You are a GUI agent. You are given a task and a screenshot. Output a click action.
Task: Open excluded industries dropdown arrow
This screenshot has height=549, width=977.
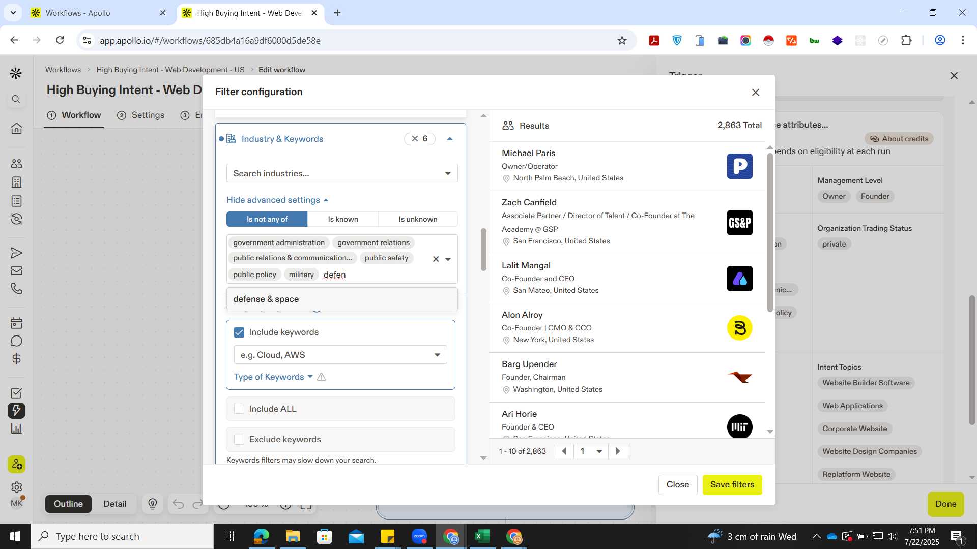448,259
